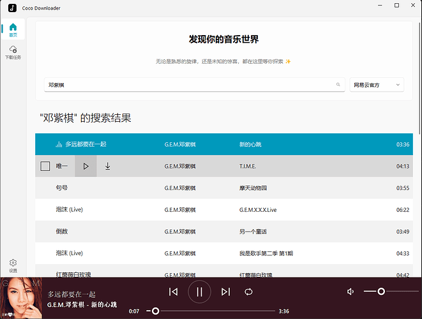Select the song row 红蔷薇白玫瑰

[x=224, y=271]
